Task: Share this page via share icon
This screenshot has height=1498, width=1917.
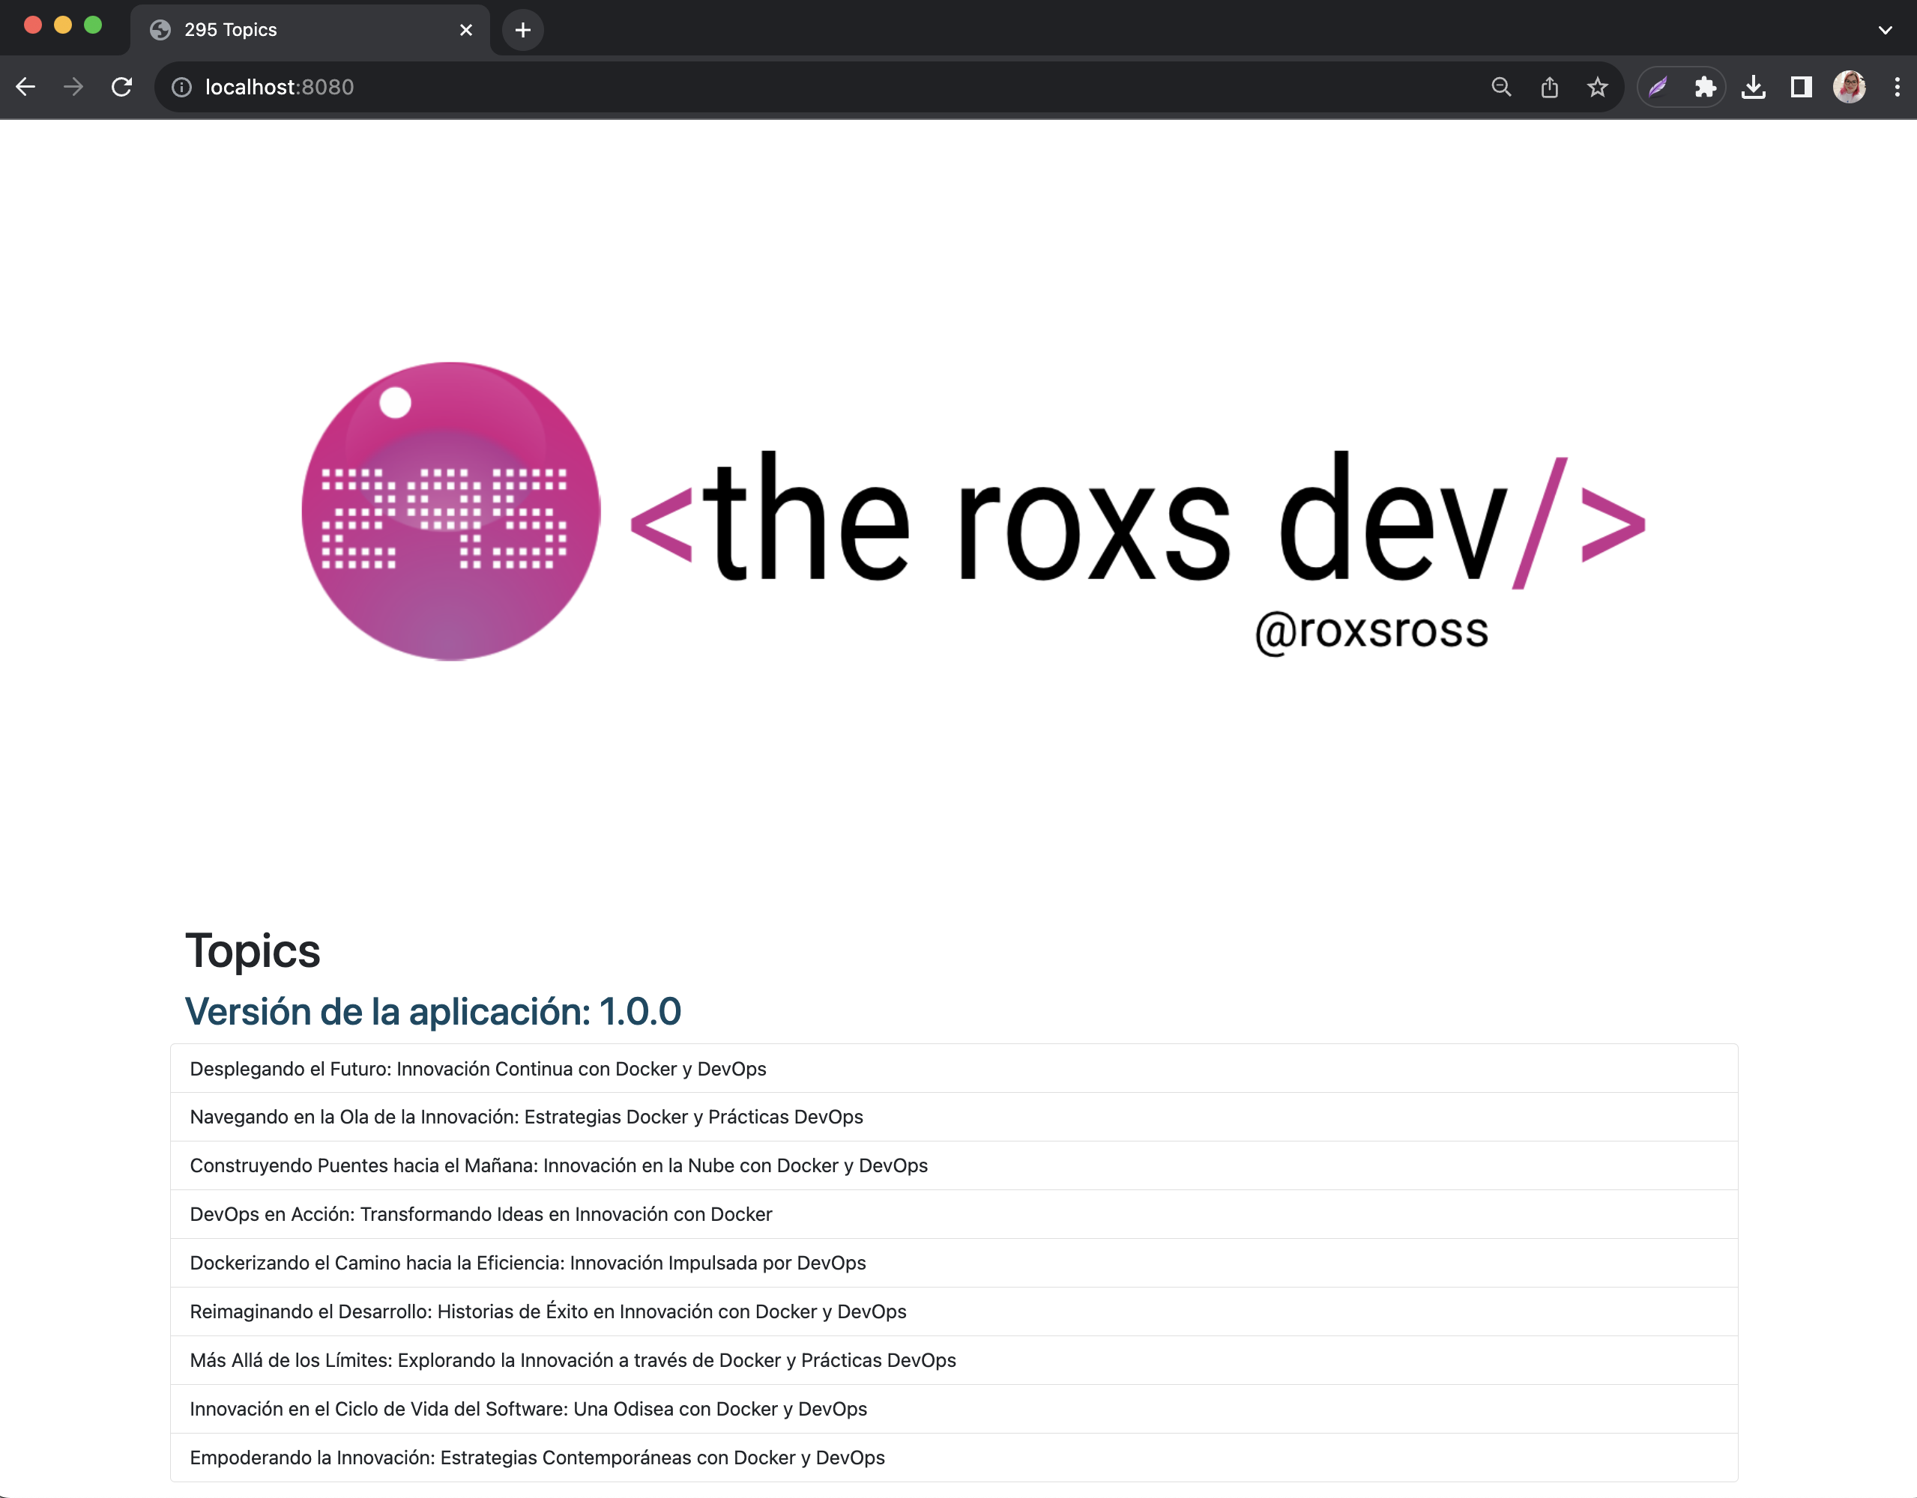Action: 1550,87
